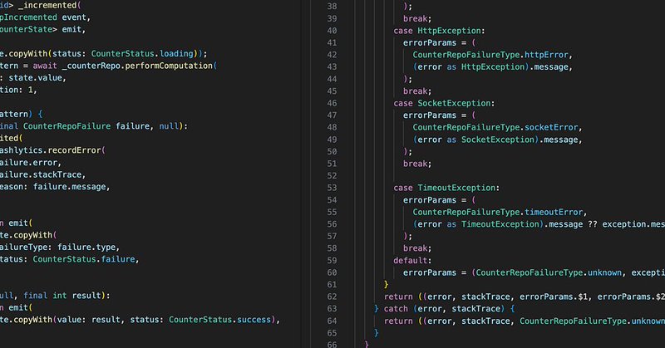Image resolution: width=665 pixels, height=348 pixels.
Task: Place cursor on 'case TimeoutException:'
Action: coord(446,188)
